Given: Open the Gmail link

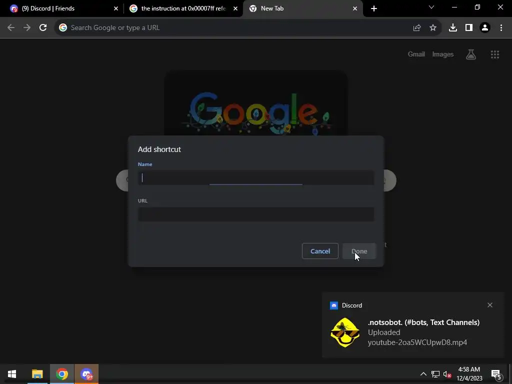Looking at the screenshot, I should pyautogui.click(x=416, y=54).
